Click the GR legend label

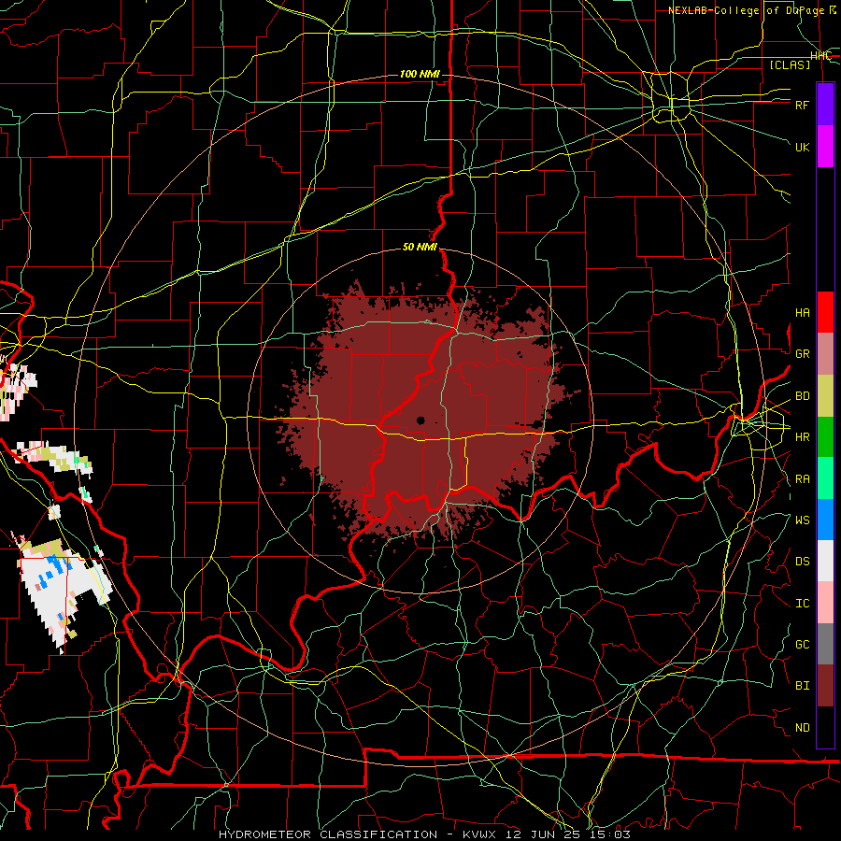802,354
